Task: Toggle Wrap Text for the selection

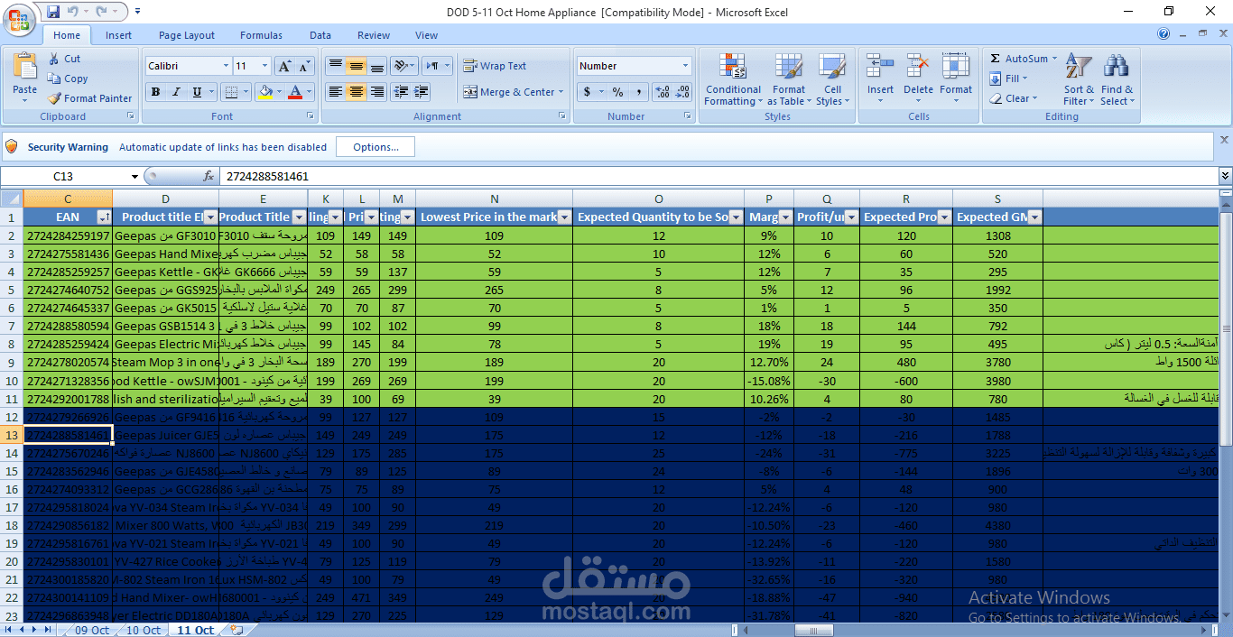Action: point(498,65)
